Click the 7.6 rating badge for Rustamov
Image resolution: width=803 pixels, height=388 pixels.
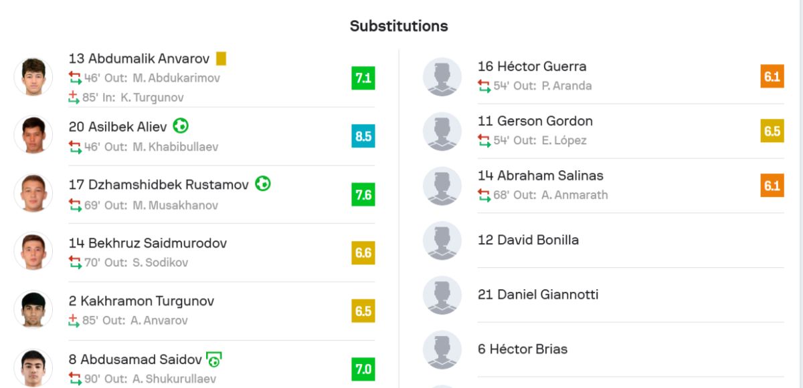click(363, 194)
